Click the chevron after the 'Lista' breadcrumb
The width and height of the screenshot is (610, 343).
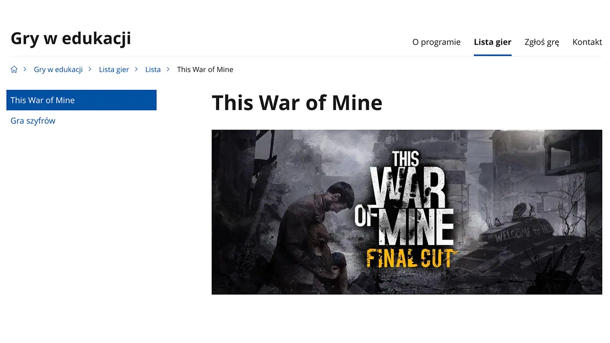tap(168, 70)
